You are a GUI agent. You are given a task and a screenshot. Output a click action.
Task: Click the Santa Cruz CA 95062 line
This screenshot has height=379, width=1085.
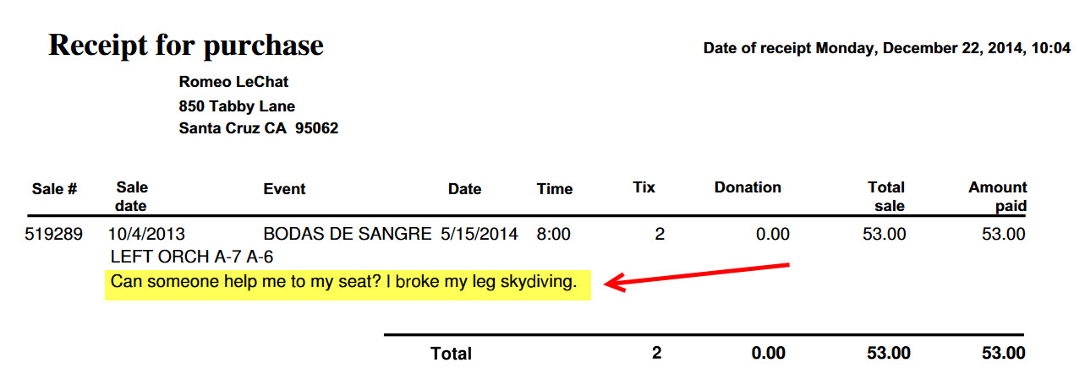259,129
